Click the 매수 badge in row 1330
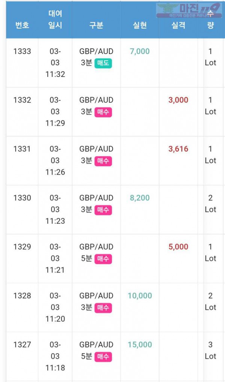This screenshot has height=382, width=225. 103,210
